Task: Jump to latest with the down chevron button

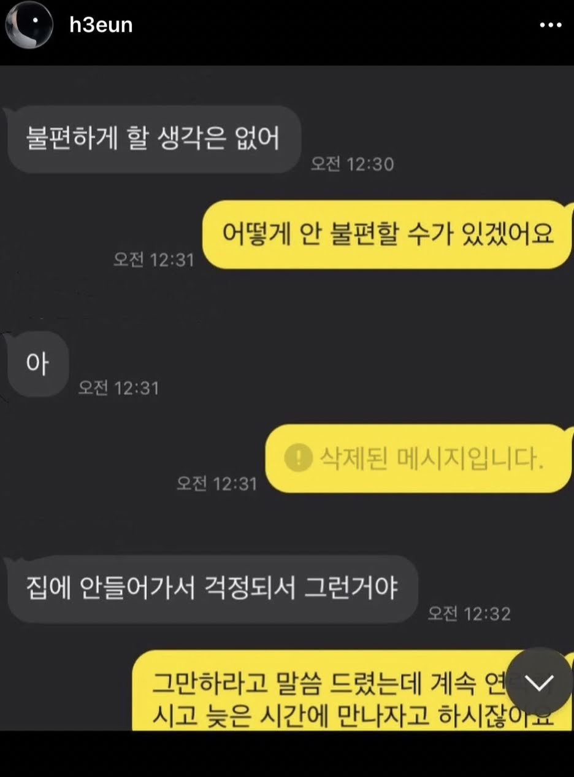Action: click(x=539, y=681)
